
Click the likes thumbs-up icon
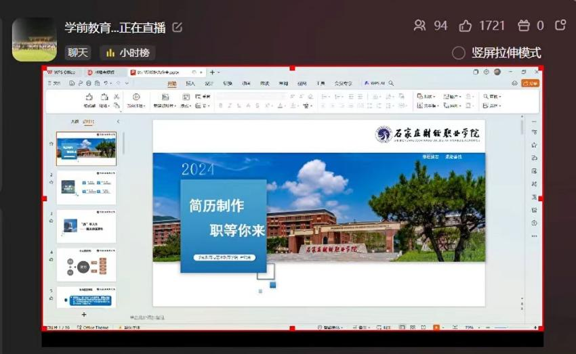466,26
